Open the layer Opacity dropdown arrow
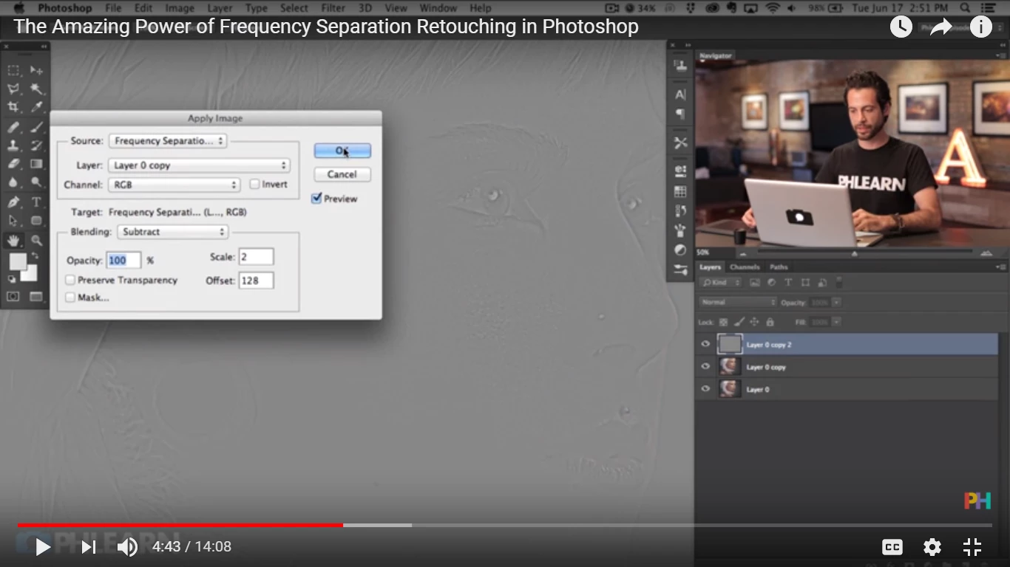The image size is (1010, 567). point(836,303)
